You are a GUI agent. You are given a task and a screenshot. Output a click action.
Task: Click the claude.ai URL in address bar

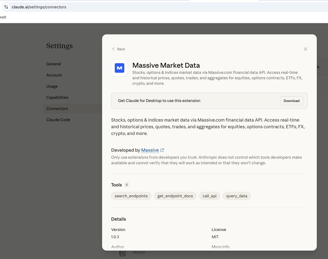39,7
